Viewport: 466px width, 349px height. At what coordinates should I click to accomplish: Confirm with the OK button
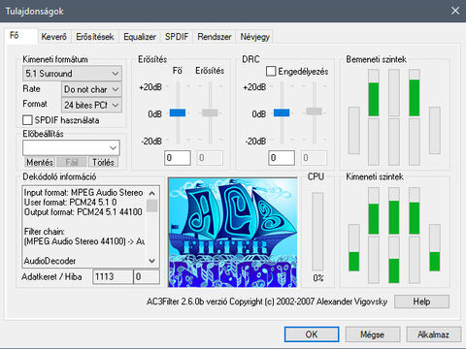tap(312, 334)
